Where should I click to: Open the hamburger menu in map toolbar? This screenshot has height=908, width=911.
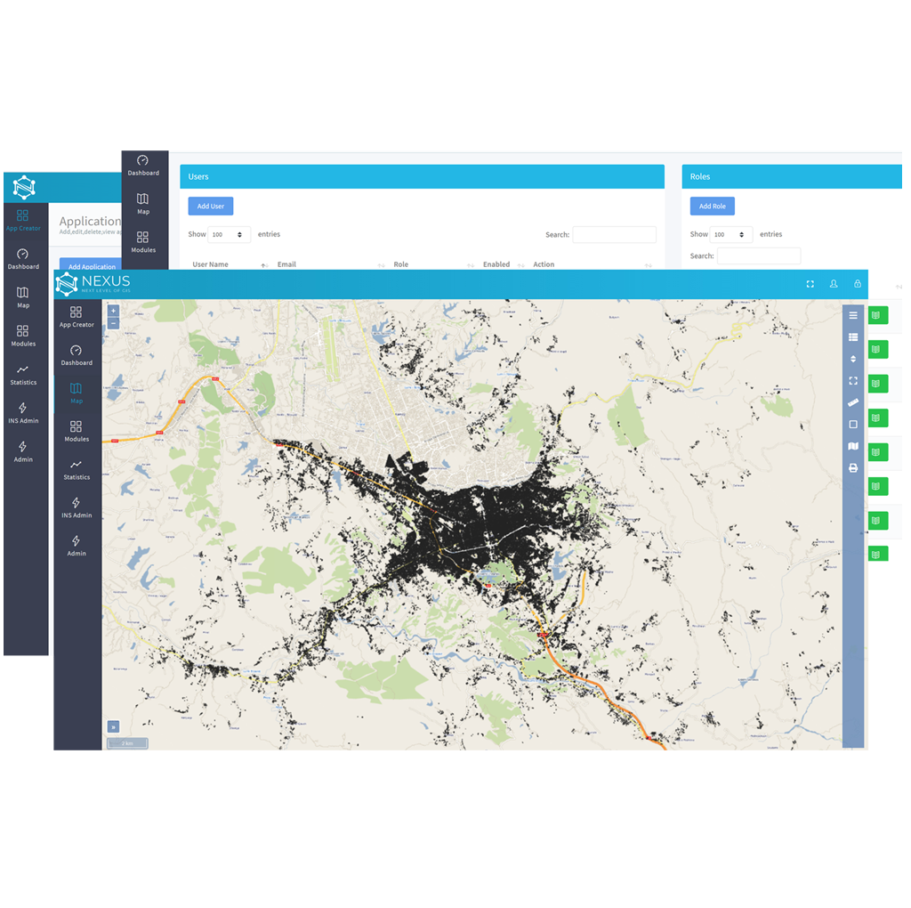(853, 316)
